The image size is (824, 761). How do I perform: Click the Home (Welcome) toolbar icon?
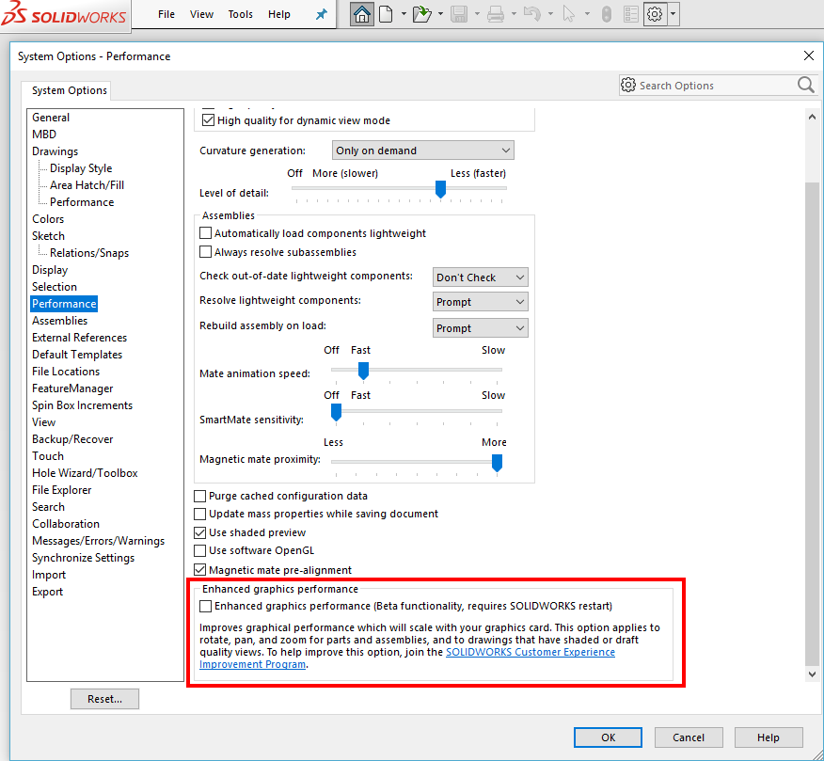(x=361, y=14)
